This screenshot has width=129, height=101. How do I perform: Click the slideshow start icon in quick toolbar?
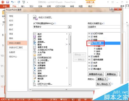24,2
